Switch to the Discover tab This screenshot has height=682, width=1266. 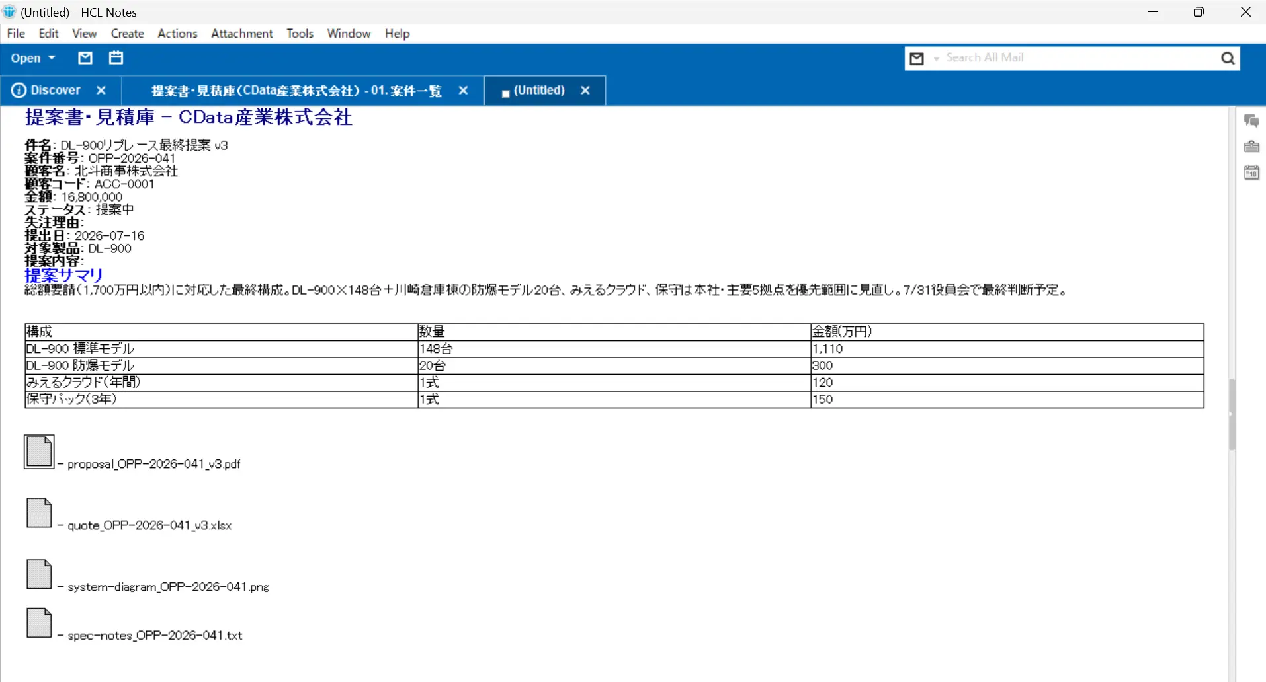point(56,91)
